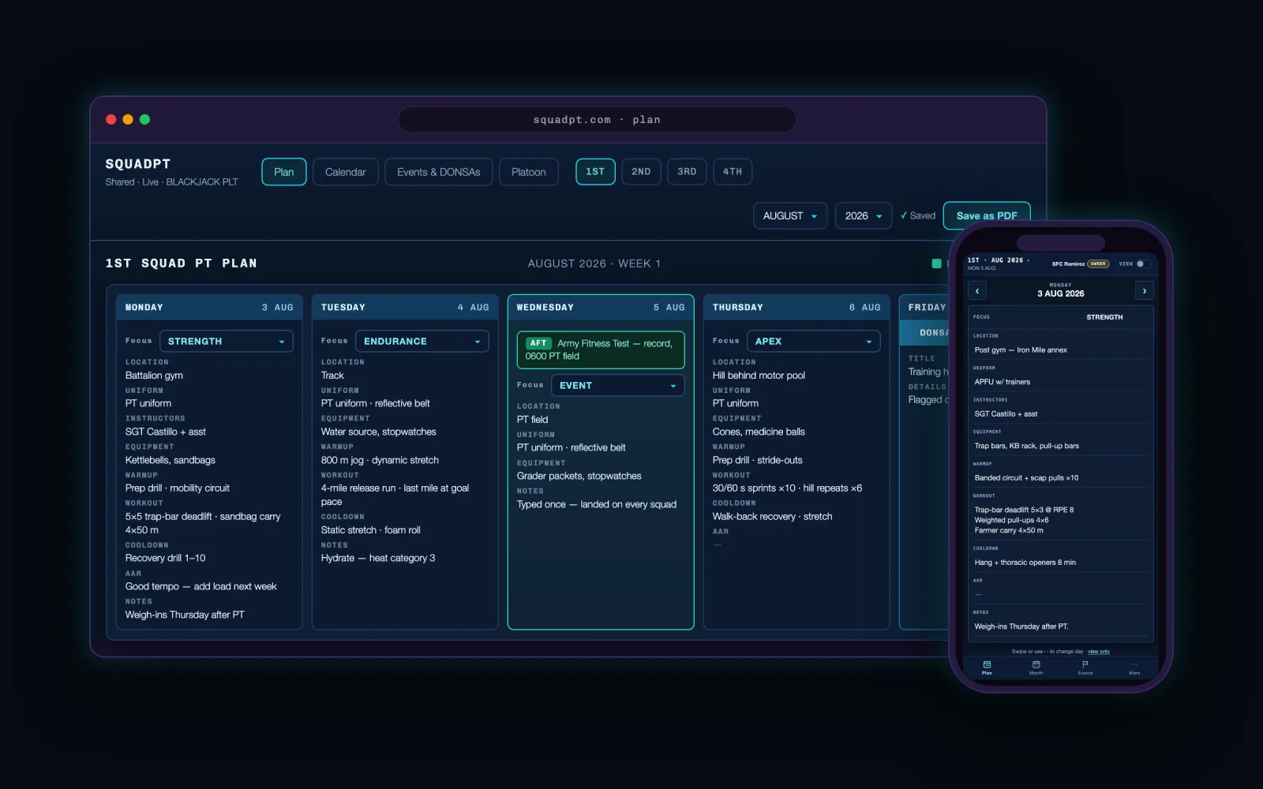Click the Save as PDF button
This screenshot has height=789, width=1263.
point(987,215)
